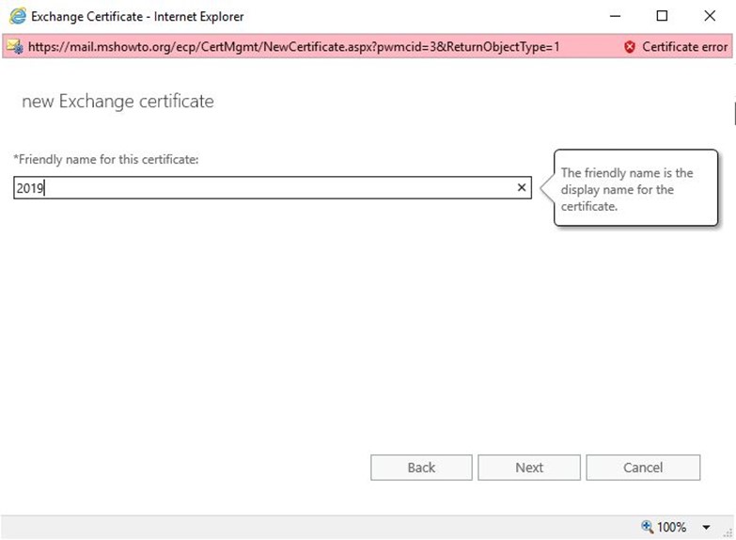The image size is (736, 540).
Task: Proceed with the Next button
Action: coord(529,468)
